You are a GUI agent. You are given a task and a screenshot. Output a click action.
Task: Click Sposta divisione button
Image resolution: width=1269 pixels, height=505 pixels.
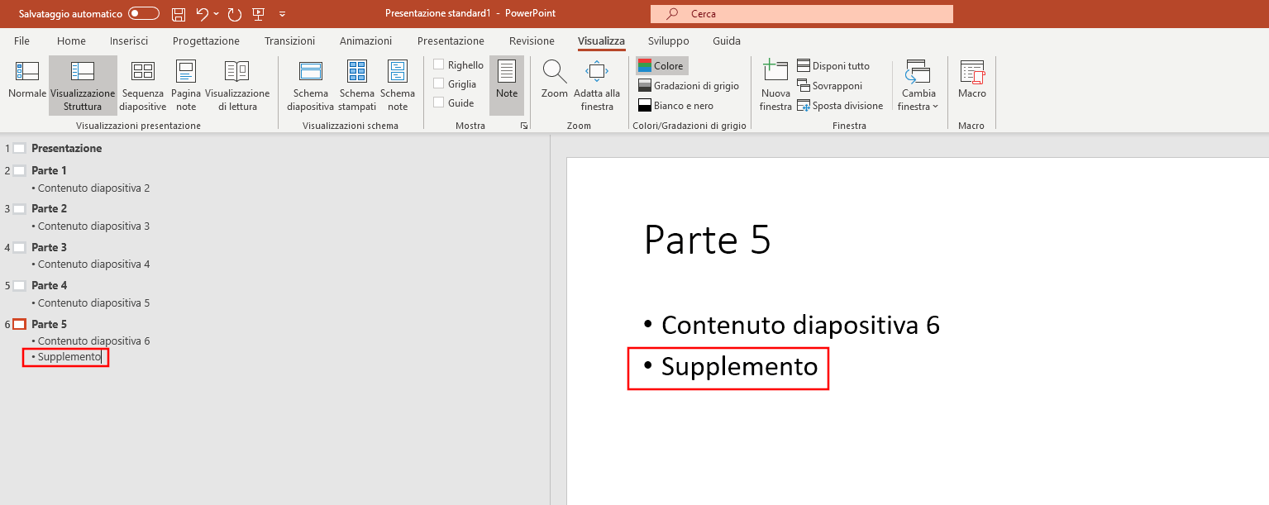[x=841, y=106]
